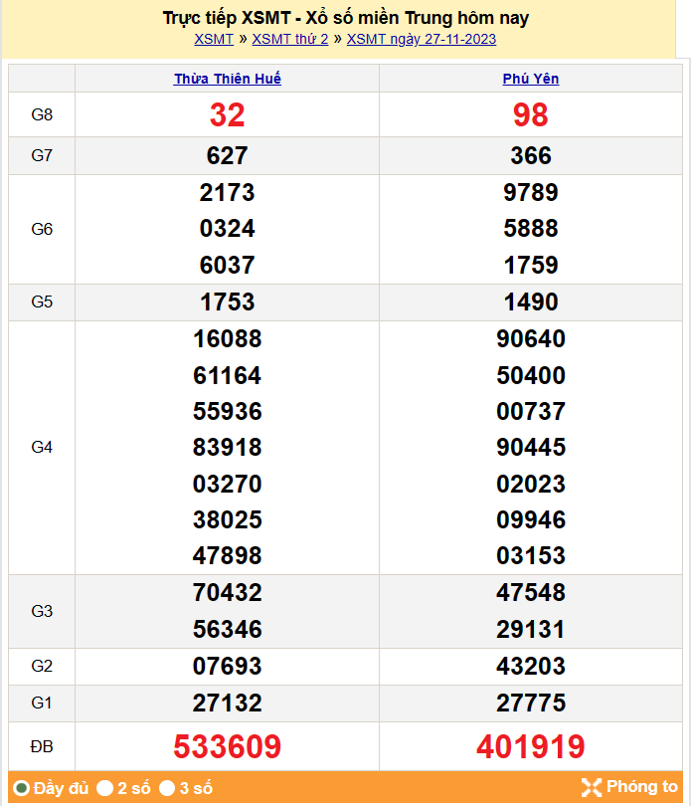This screenshot has height=806, width=691.
Task: Open the XSMT breadcrumb link
Action: tap(214, 40)
